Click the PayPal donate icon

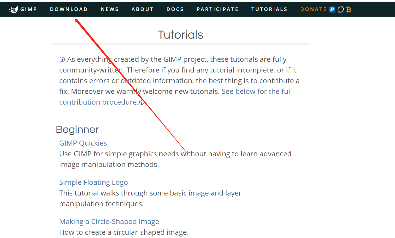click(x=332, y=10)
